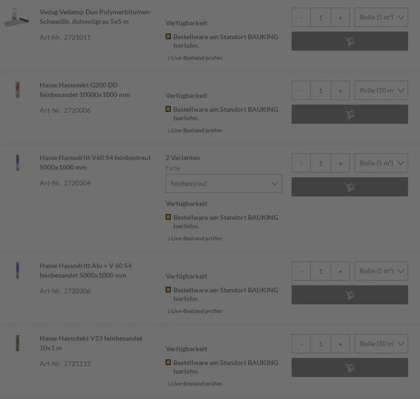Image resolution: width=420 pixels, height=399 pixels.
Task: Decrease quantity for Hassotekt G200 DD
Action: click(301, 90)
